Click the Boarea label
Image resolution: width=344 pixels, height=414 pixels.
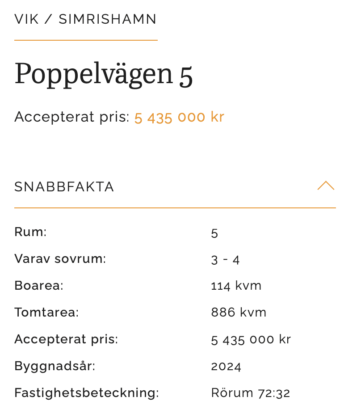click(x=39, y=285)
